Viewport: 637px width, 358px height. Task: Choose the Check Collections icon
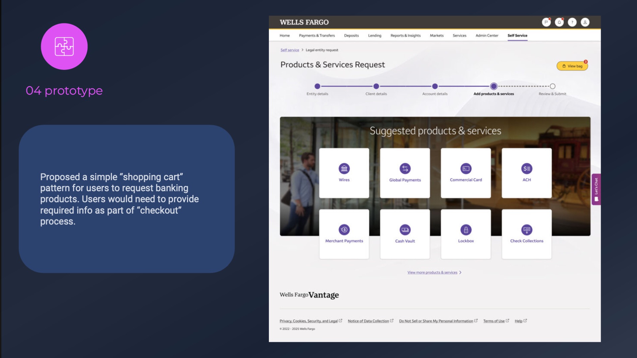pos(526,230)
